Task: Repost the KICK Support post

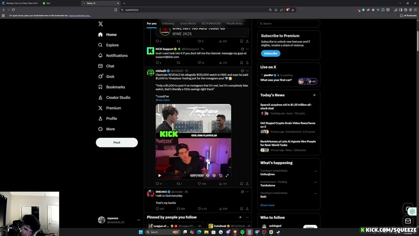Action: click(178, 63)
